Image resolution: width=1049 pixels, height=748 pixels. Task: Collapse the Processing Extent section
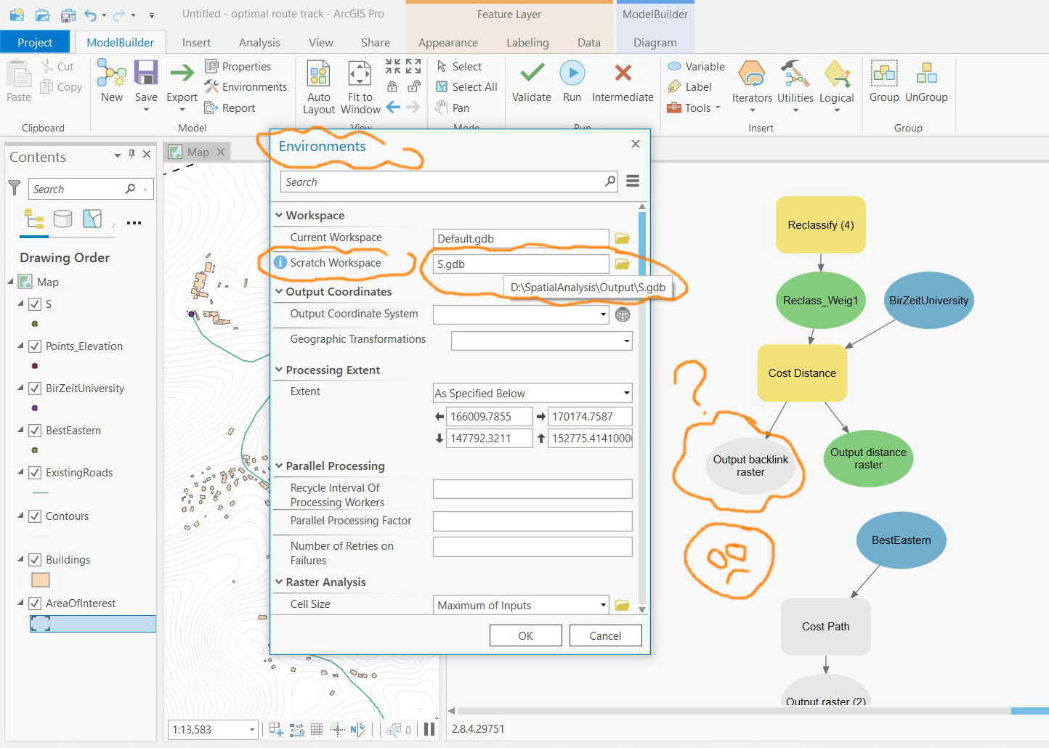tap(279, 370)
